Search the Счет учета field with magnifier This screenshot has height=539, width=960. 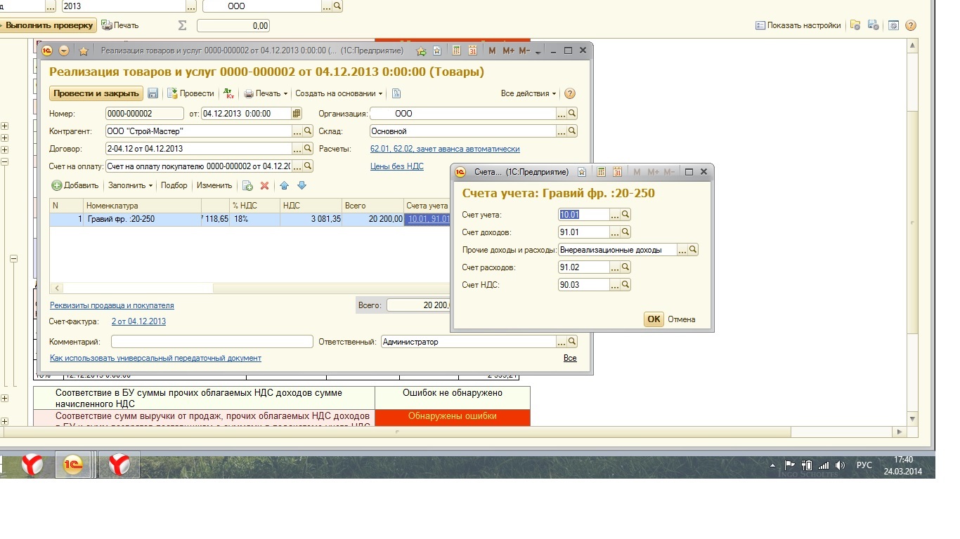tap(625, 215)
